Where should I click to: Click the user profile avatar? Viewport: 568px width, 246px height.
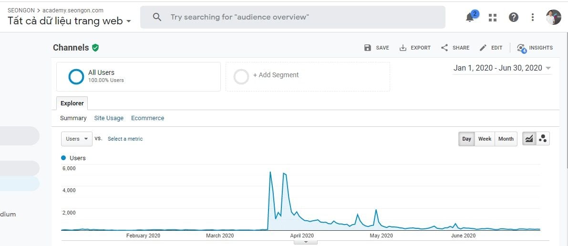pyautogui.click(x=553, y=18)
